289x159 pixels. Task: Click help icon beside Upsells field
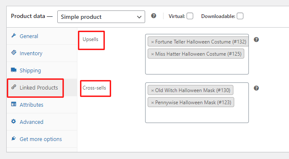click(256, 39)
